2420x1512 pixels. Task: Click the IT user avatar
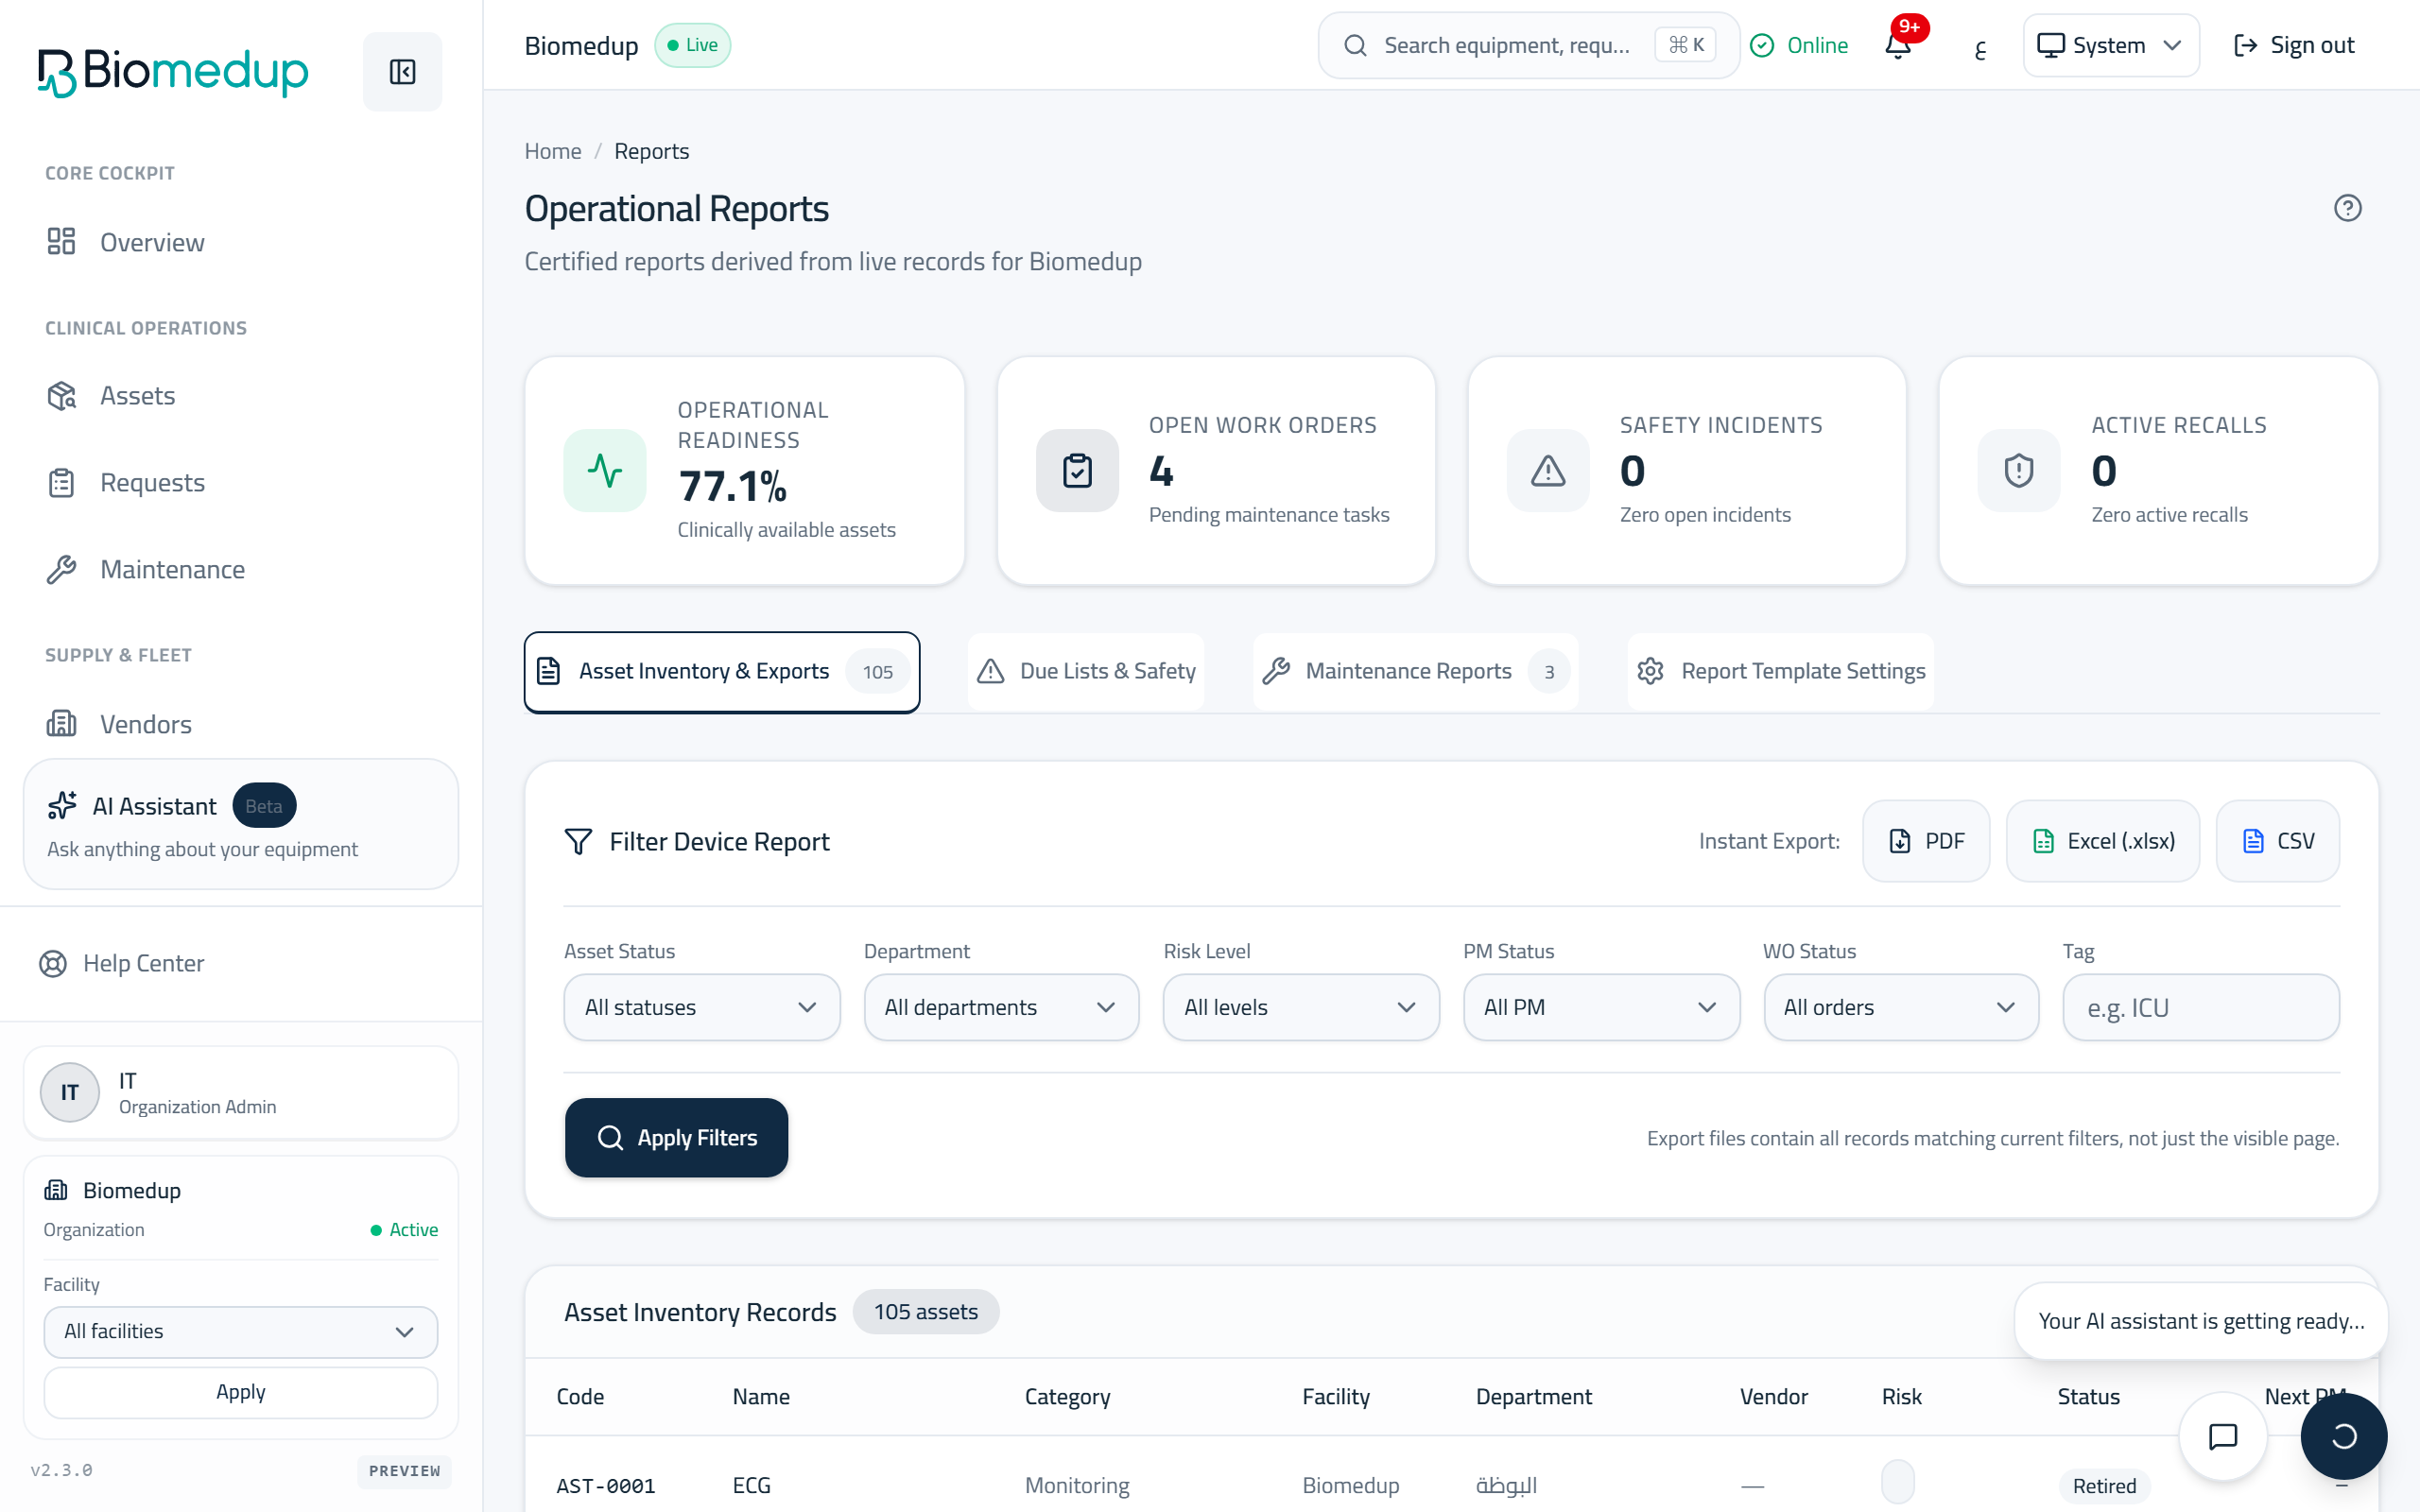[x=69, y=1092]
